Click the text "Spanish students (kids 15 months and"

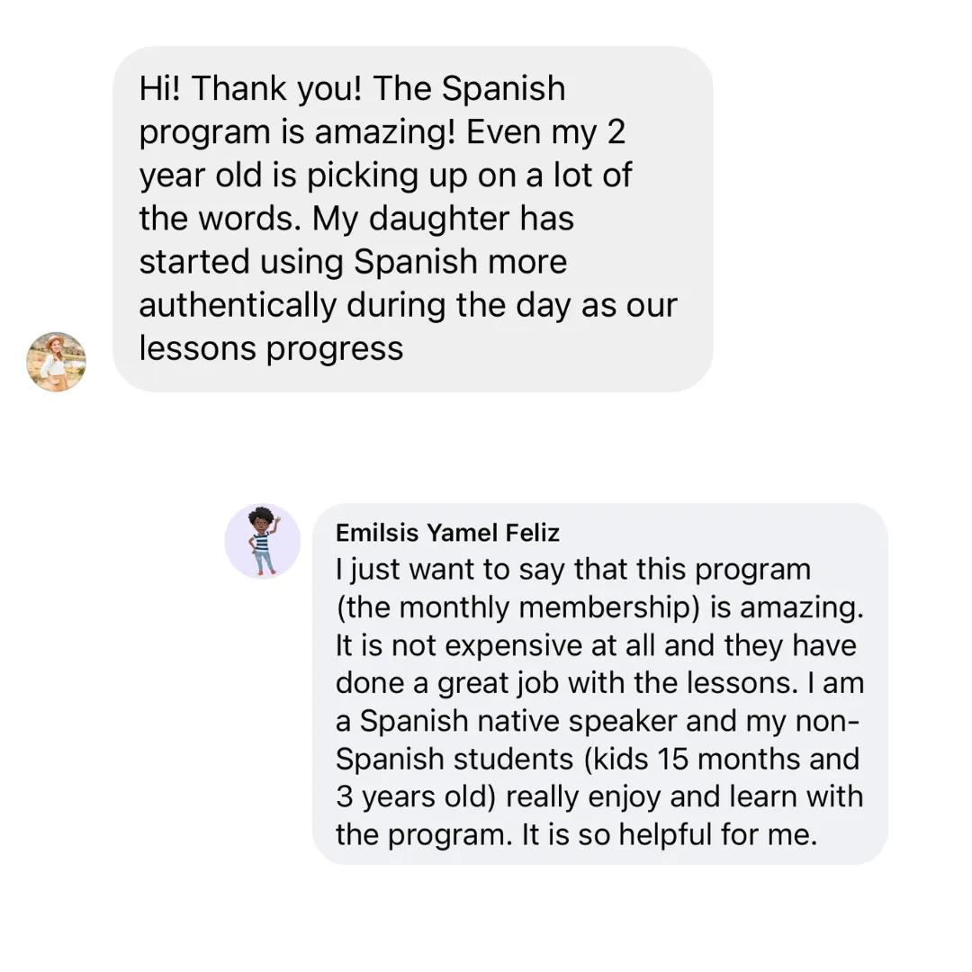[x=598, y=759]
